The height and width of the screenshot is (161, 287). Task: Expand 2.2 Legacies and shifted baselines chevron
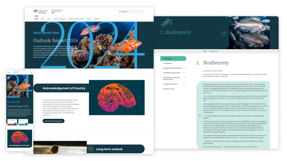point(184,68)
